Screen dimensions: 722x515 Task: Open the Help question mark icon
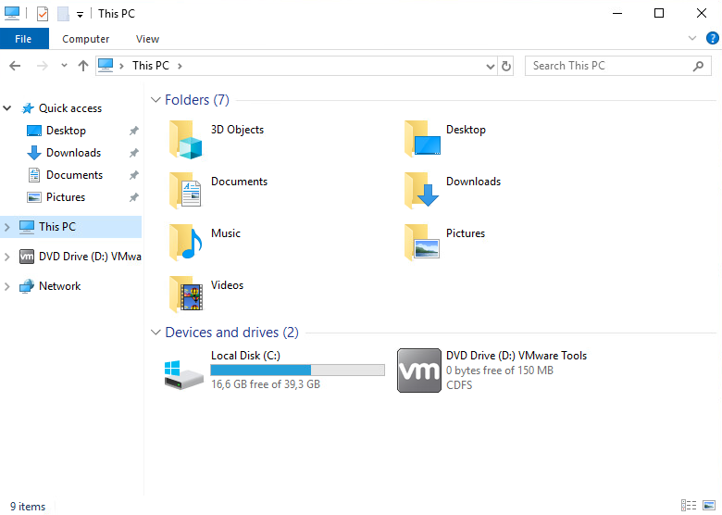(x=713, y=38)
